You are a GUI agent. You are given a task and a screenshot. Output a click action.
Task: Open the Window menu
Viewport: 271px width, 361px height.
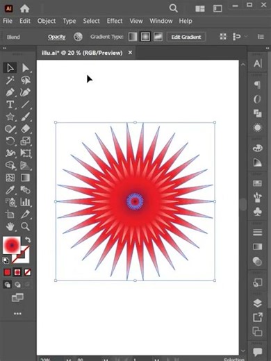tap(161, 21)
